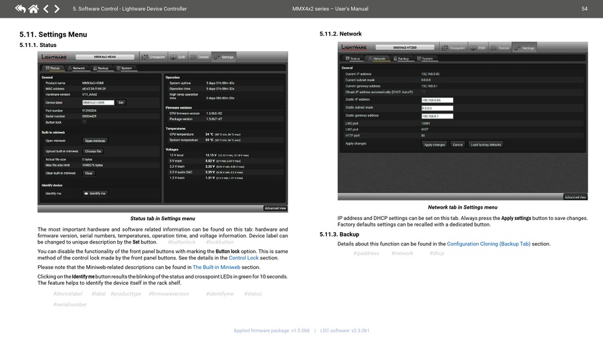
Task: Click the #ipaddress hashtag
Action: (x=366, y=253)
